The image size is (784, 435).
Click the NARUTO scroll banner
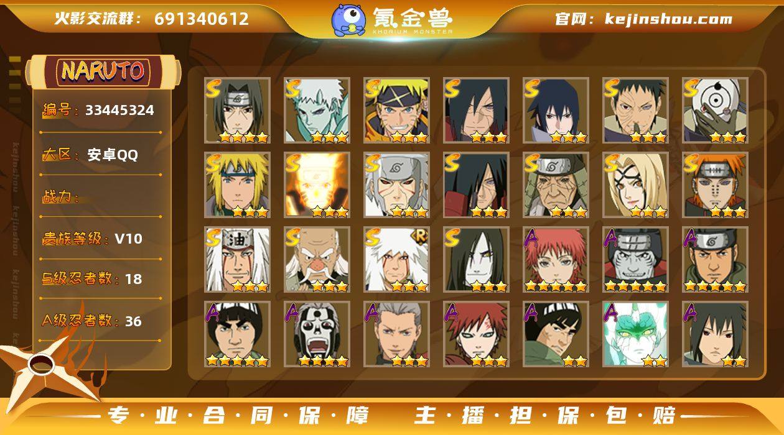coord(103,71)
